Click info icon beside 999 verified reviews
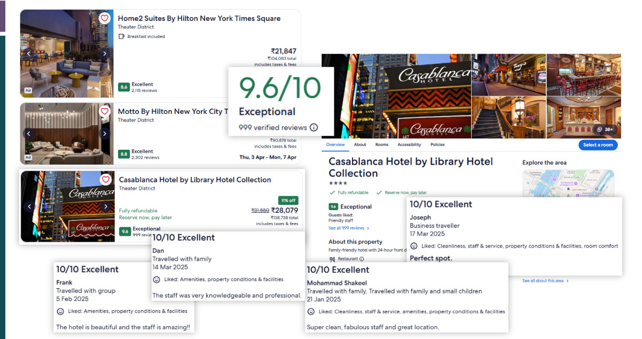 314,128
